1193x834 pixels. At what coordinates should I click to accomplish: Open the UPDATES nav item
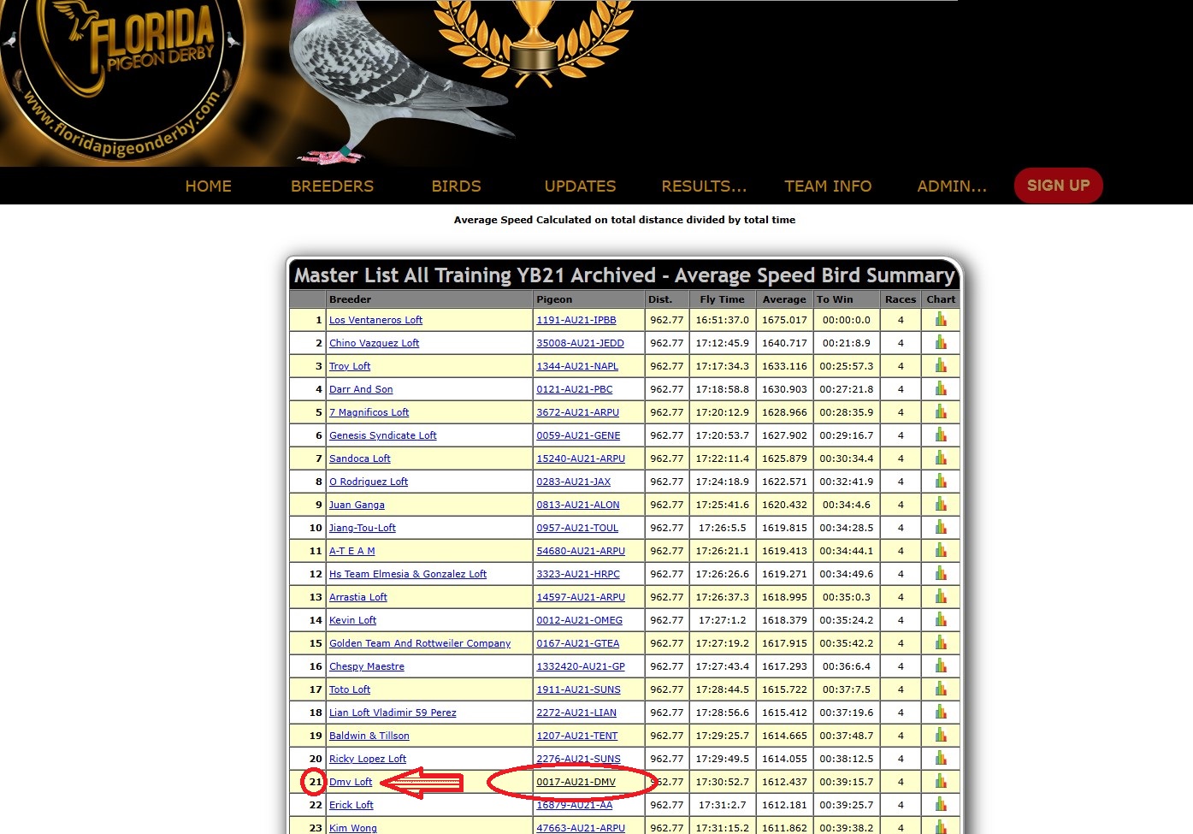coord(580,186)
